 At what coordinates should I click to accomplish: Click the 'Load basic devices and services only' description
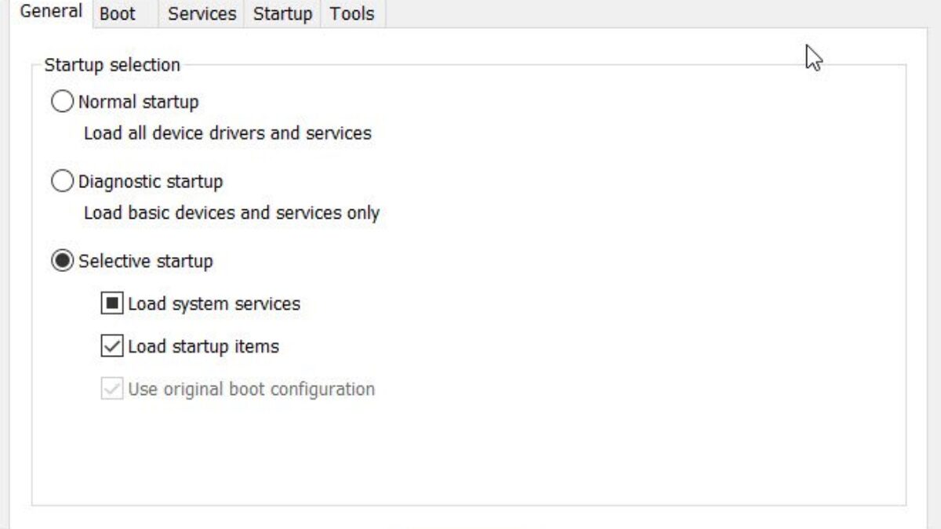231,213
